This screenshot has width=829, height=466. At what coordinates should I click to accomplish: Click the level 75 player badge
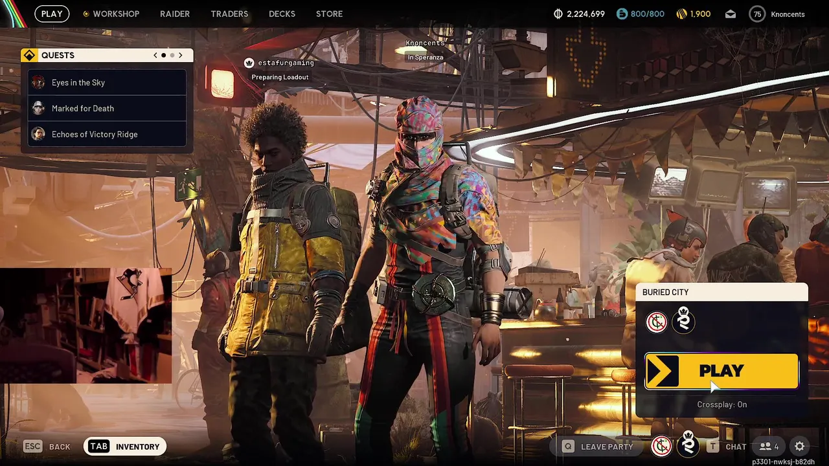[757, 14]
